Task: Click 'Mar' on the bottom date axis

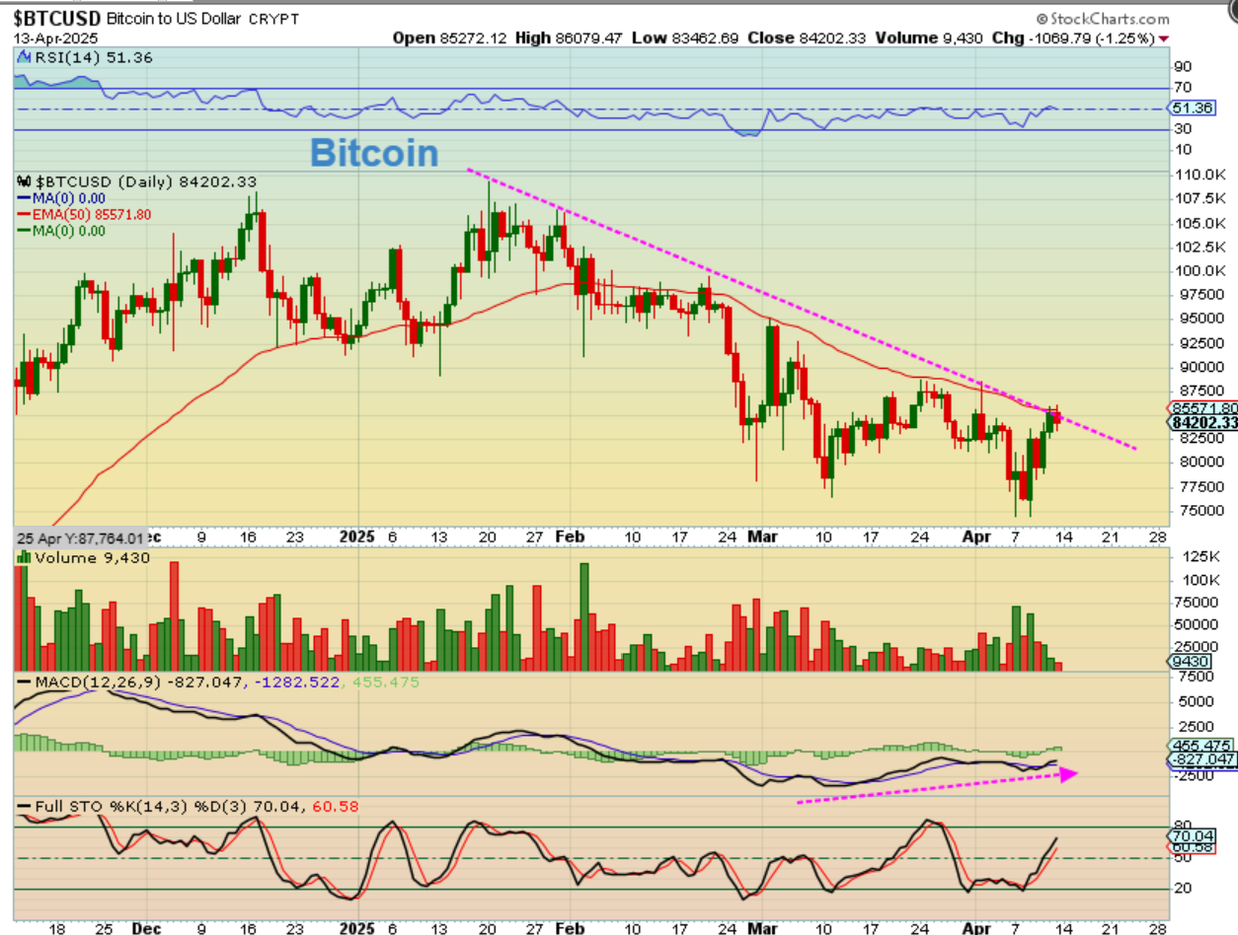Action: pyautogui.click(x=765, y=928)
